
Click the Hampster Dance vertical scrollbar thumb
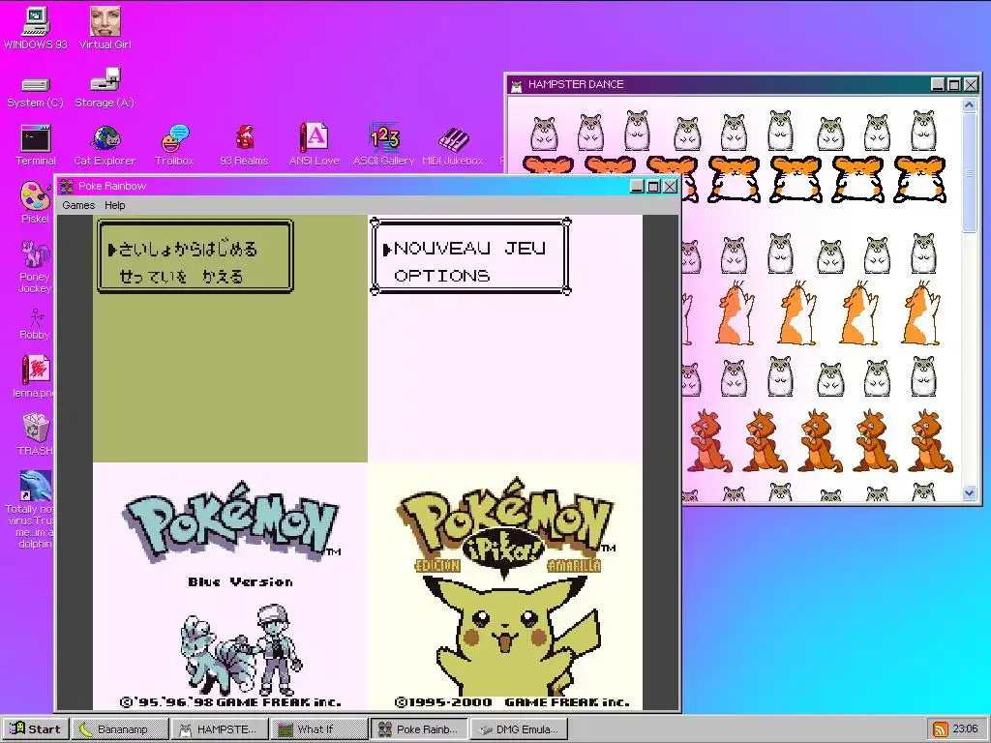coord(970,173)
